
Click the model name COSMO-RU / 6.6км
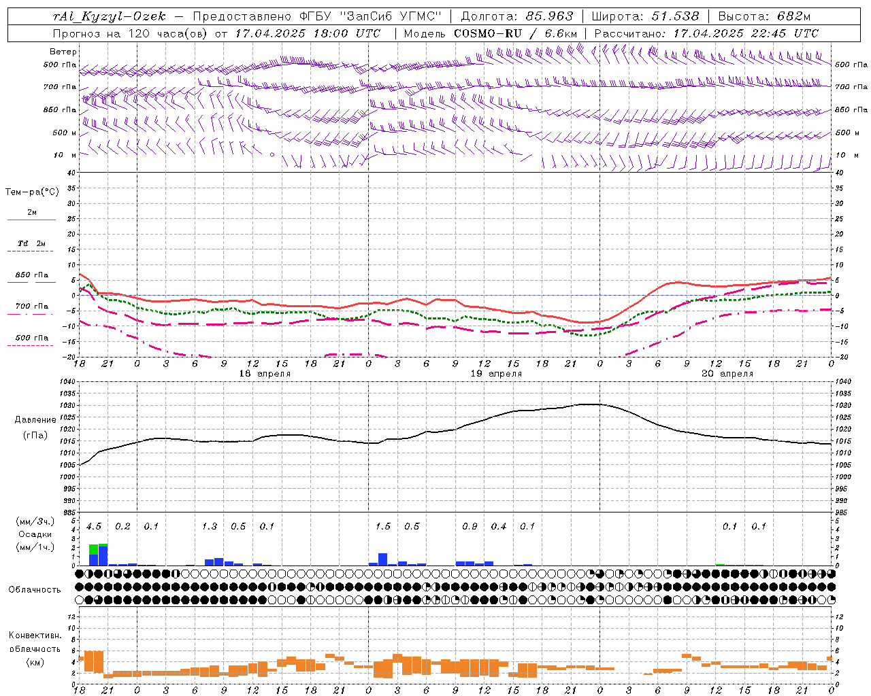[516, 33]
